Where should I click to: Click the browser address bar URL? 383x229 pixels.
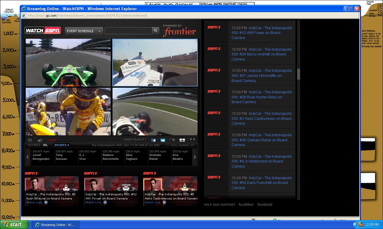pos(87,16)
